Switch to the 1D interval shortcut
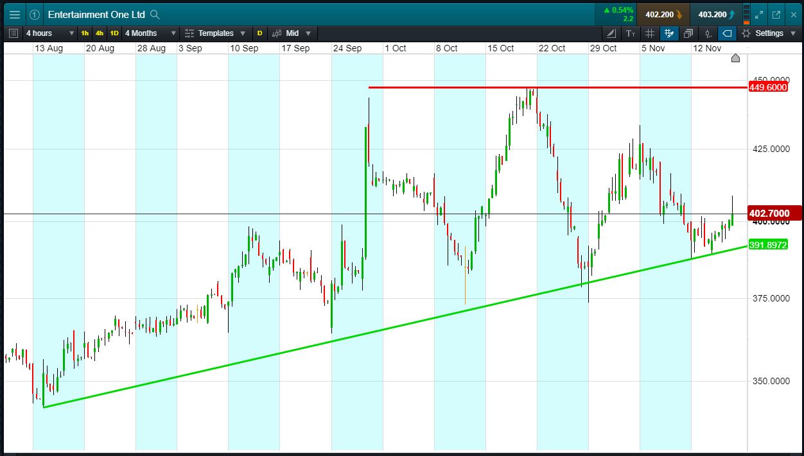 click(x=114, y=33)
